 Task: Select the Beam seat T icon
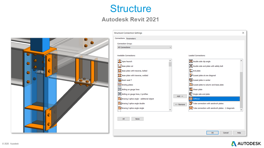(x=120, y=80)
